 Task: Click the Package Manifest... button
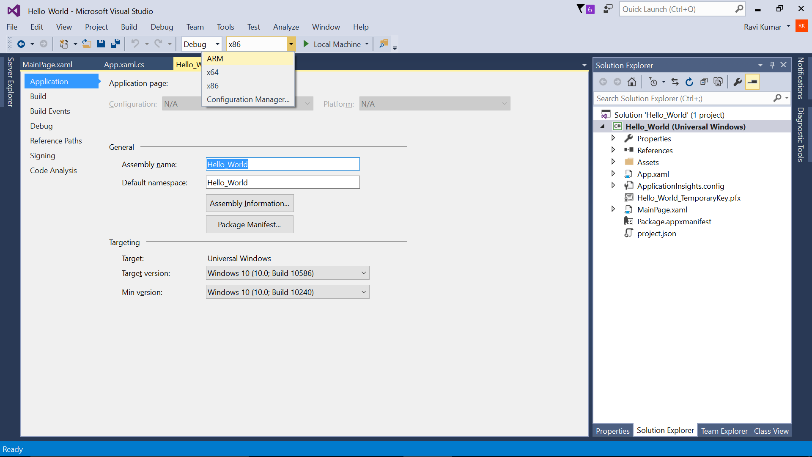click(250, 225)
